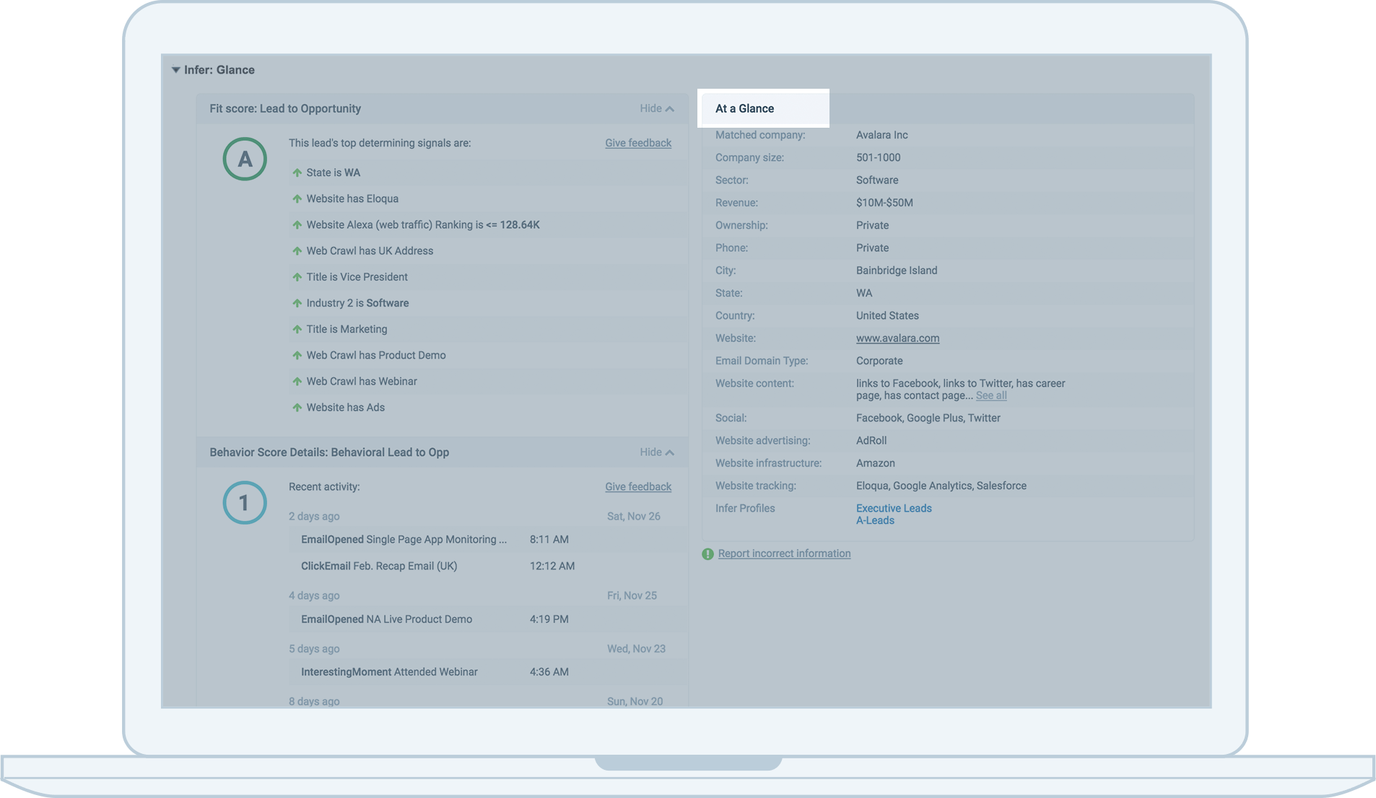Click arrow beside Web Crawl has Product Demo
This screenshot has width=1376, height=798.
(297, 356)
